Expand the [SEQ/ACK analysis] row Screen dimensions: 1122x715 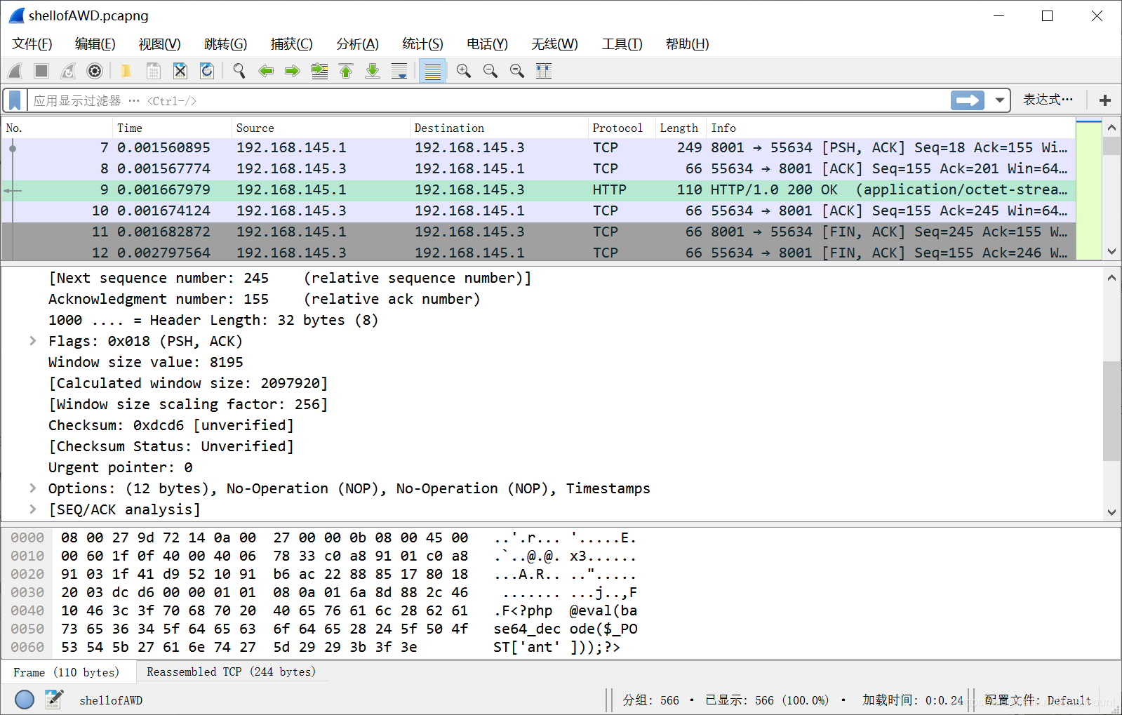coord(33,509)
